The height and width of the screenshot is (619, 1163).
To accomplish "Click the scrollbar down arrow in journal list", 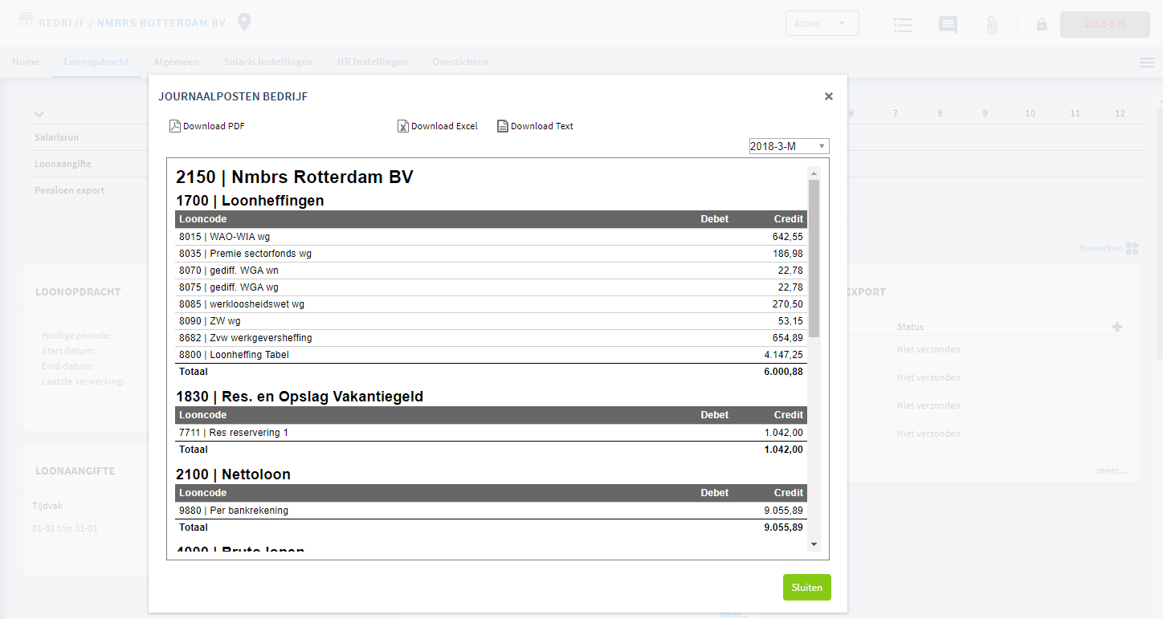I will [x=814, y=544].
